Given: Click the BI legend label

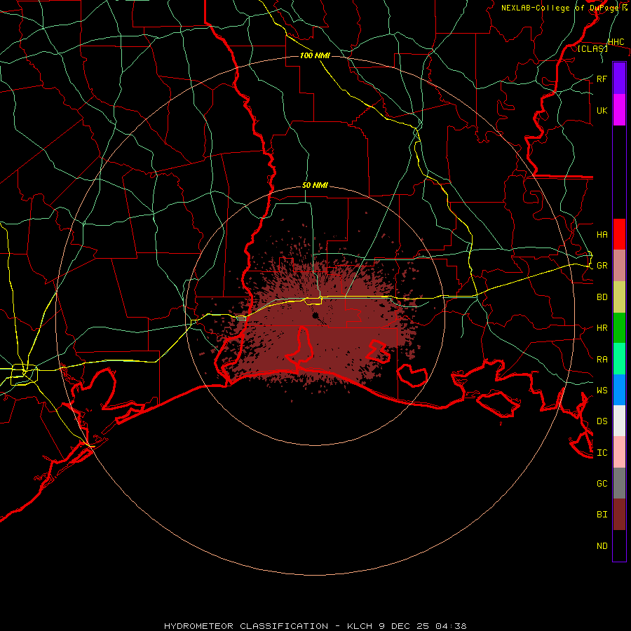Looking at the screenshot, I should 602,515.
